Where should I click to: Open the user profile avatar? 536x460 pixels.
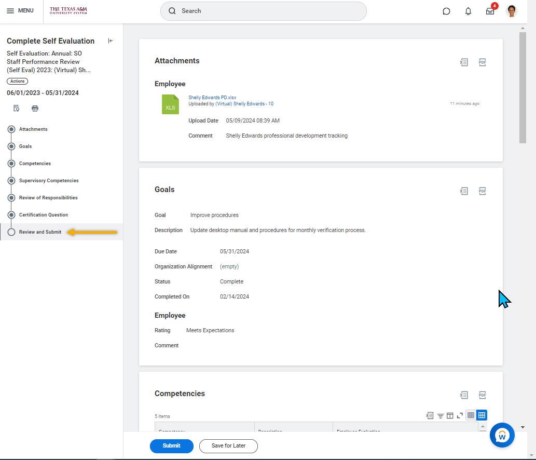[x=512, y=11]
